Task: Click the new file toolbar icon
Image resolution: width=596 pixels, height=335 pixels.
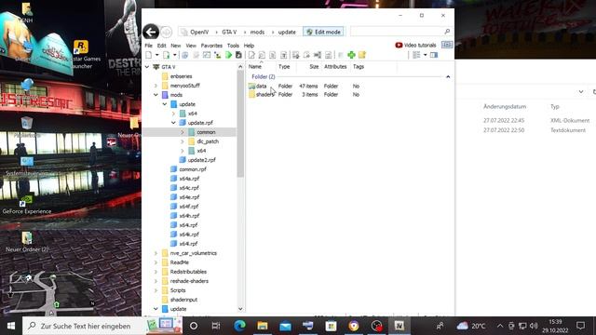Action: pos(149,55)
